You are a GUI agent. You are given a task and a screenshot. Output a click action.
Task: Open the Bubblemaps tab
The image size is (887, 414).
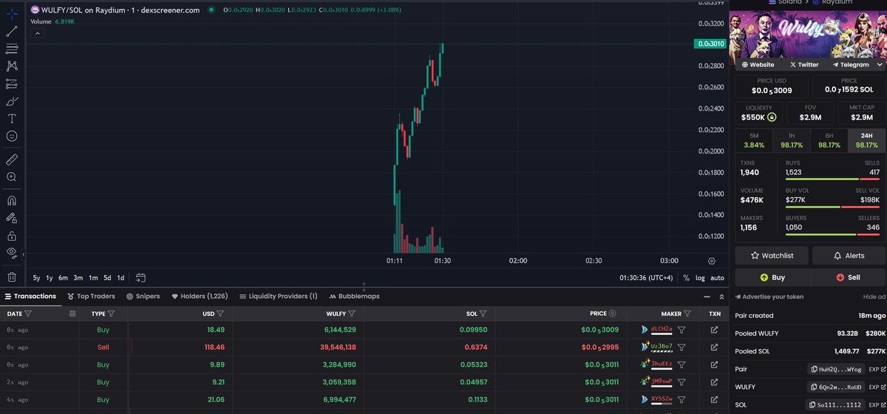click(354, 296)
